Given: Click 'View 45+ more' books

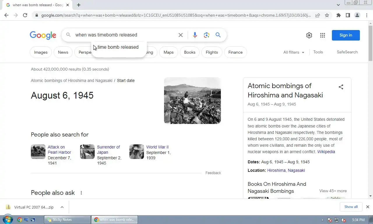Looking at the screenshot, I should click(333, 191).
